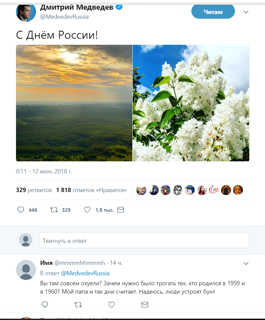Click the "Твитнуть в ответ" reply field
Image resolution: width=265 pixels, height=320 pixels.
(144, 241)
